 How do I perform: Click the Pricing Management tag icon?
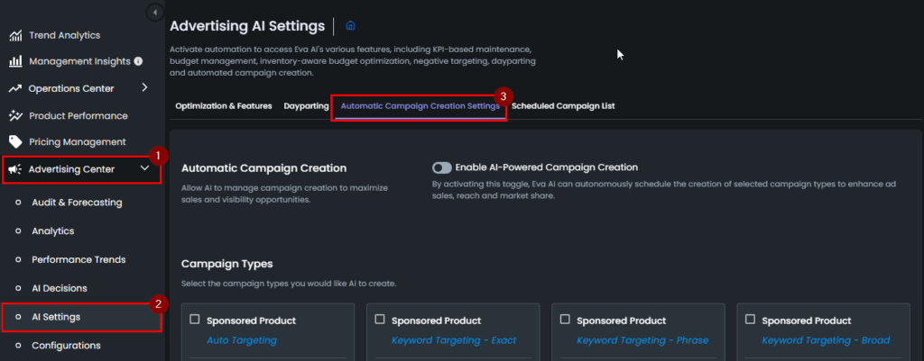16,141
